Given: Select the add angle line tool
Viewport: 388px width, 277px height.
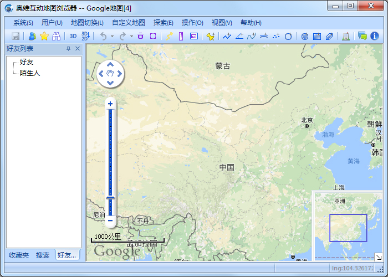Looking at the screenshot, I should tap(239, 36).
